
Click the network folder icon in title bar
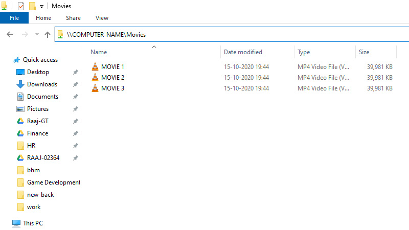[4, 6]
